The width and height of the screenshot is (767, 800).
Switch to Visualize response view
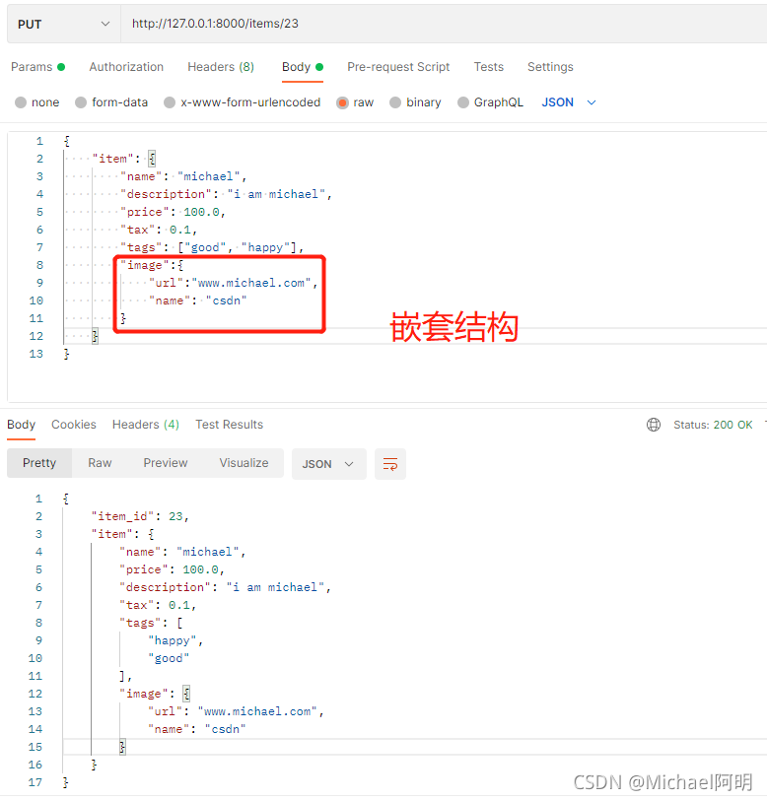(244, 463)
